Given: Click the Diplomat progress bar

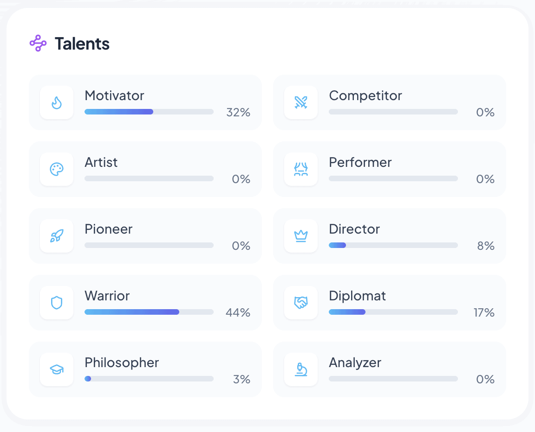Looking at the screenshot, I should 393,312.
